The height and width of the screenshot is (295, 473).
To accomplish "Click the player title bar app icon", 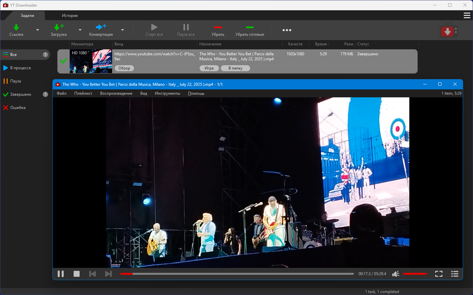I will (x=58, y=84).
